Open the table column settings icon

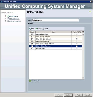tap(83, 32)
